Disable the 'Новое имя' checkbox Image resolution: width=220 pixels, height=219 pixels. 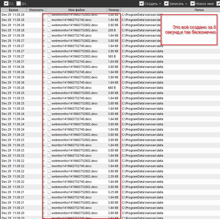click(192, 4)
